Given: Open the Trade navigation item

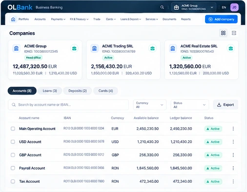Looking at the screenshot, I should [97, 19].
